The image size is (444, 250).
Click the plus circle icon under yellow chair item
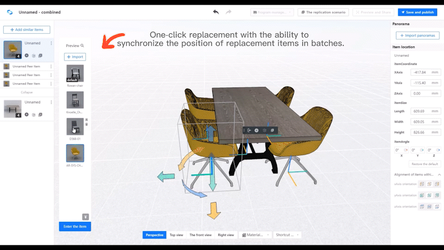(27, 55)
